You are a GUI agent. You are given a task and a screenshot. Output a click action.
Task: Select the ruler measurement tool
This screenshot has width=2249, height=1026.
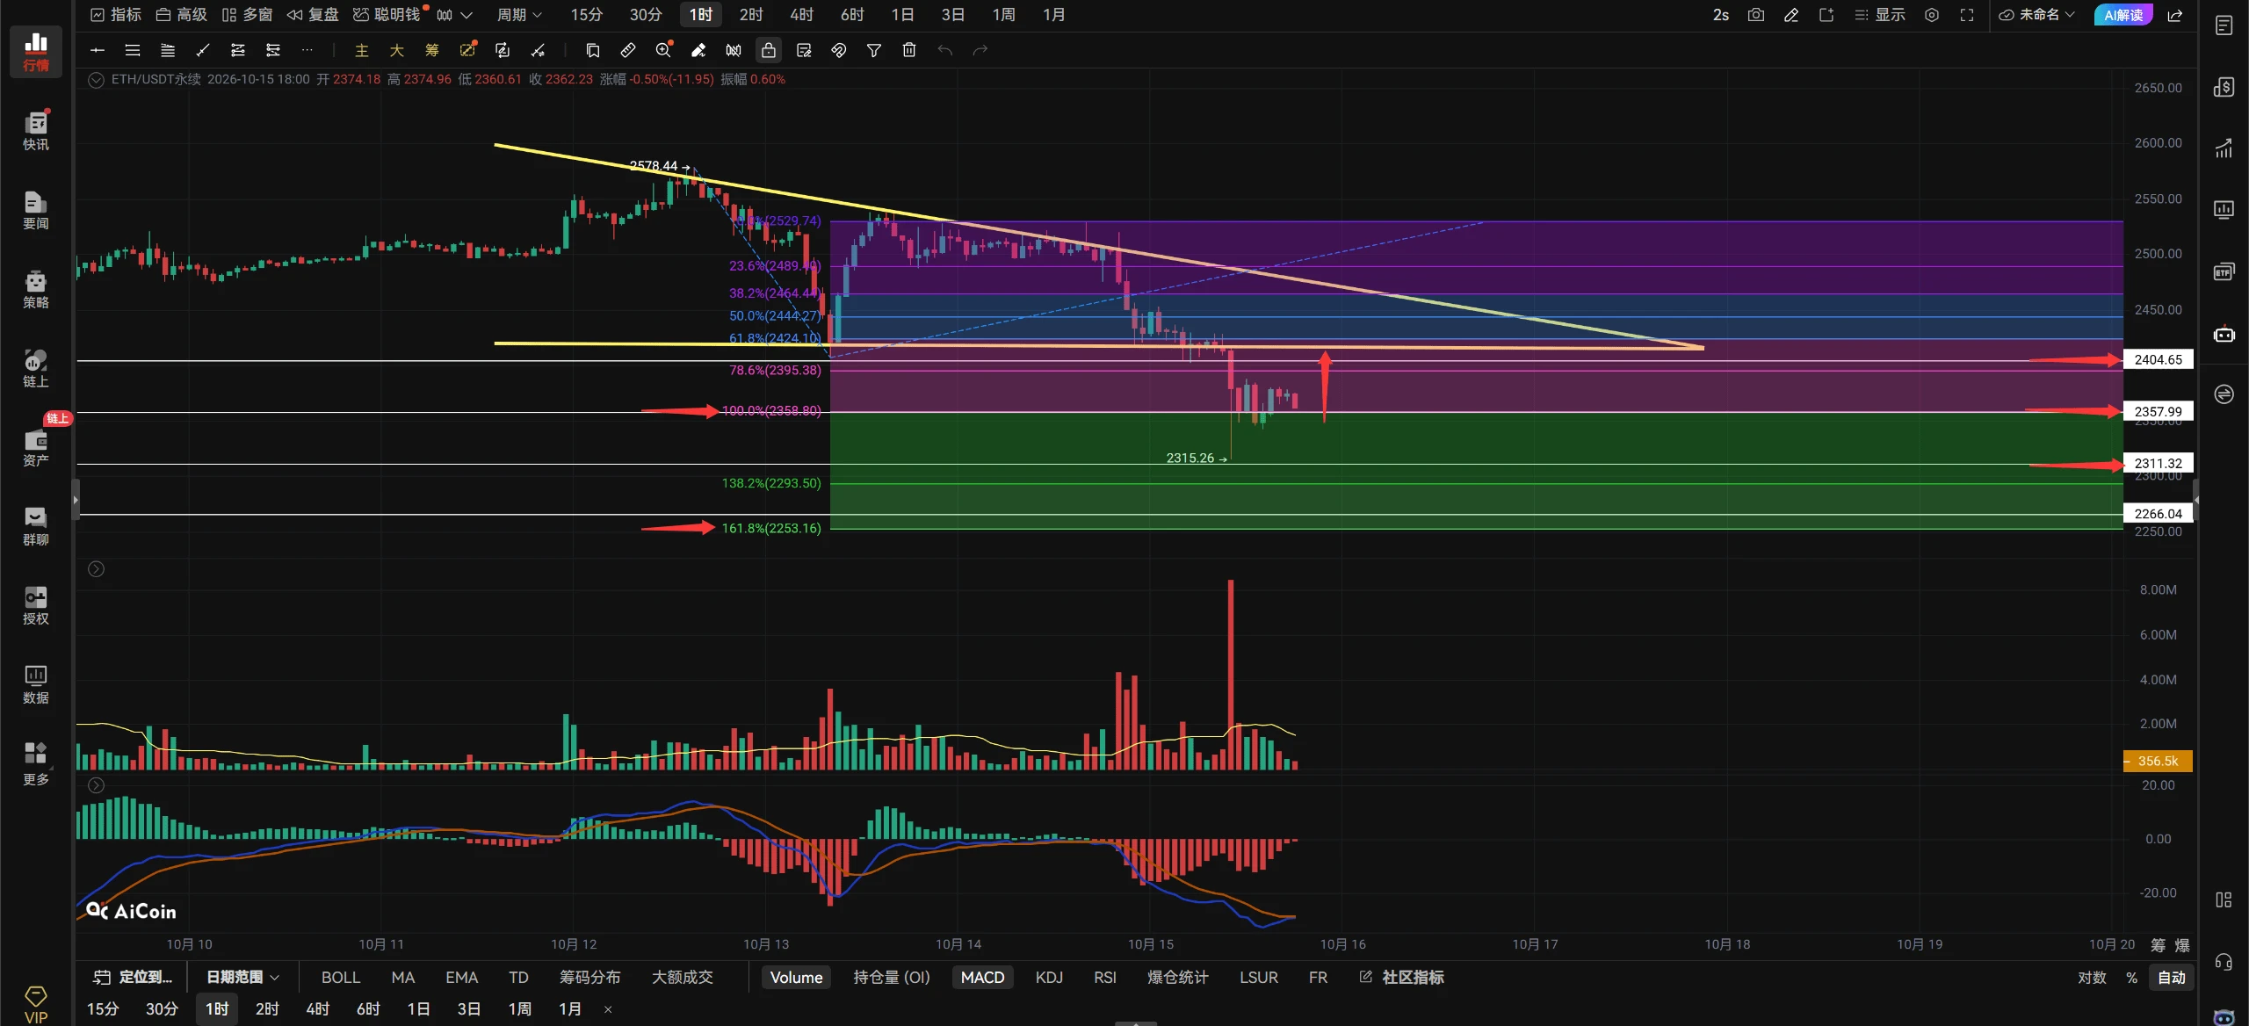[x=628, y=50]
